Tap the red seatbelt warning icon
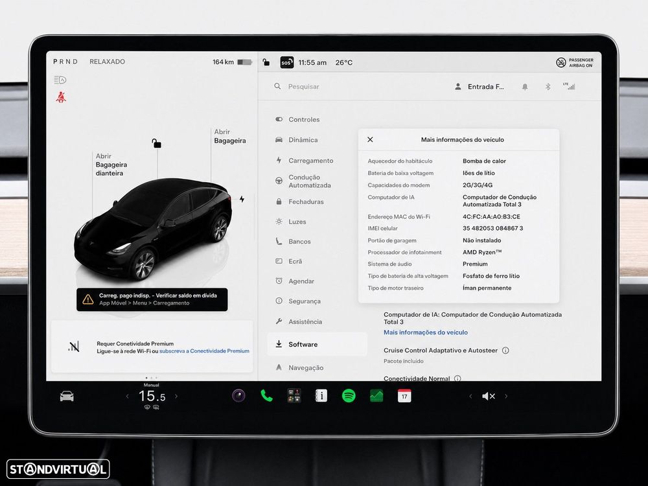Screen dimensions: 648x486 coord(61,97)
